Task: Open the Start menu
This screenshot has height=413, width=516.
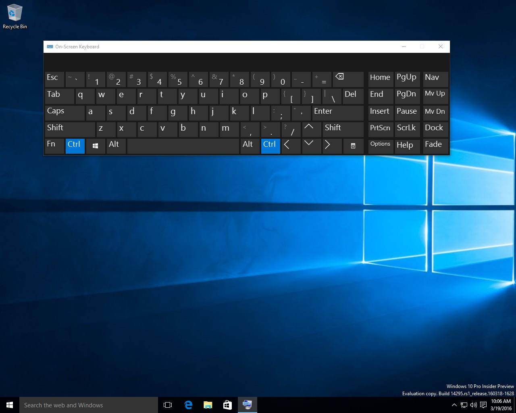Action: coord(10,405)
